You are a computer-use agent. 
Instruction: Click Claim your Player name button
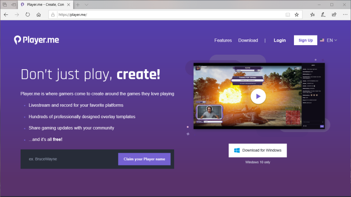pos(144,159)
